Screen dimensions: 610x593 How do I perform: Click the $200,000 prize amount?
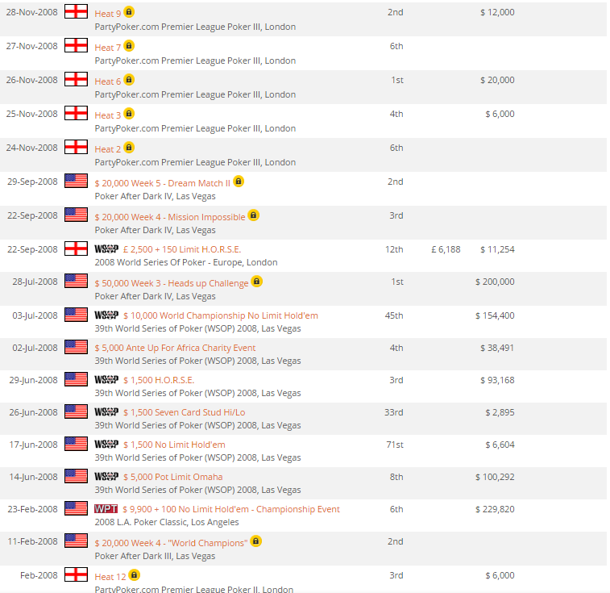pyautogui.click(x=495, y=282)
